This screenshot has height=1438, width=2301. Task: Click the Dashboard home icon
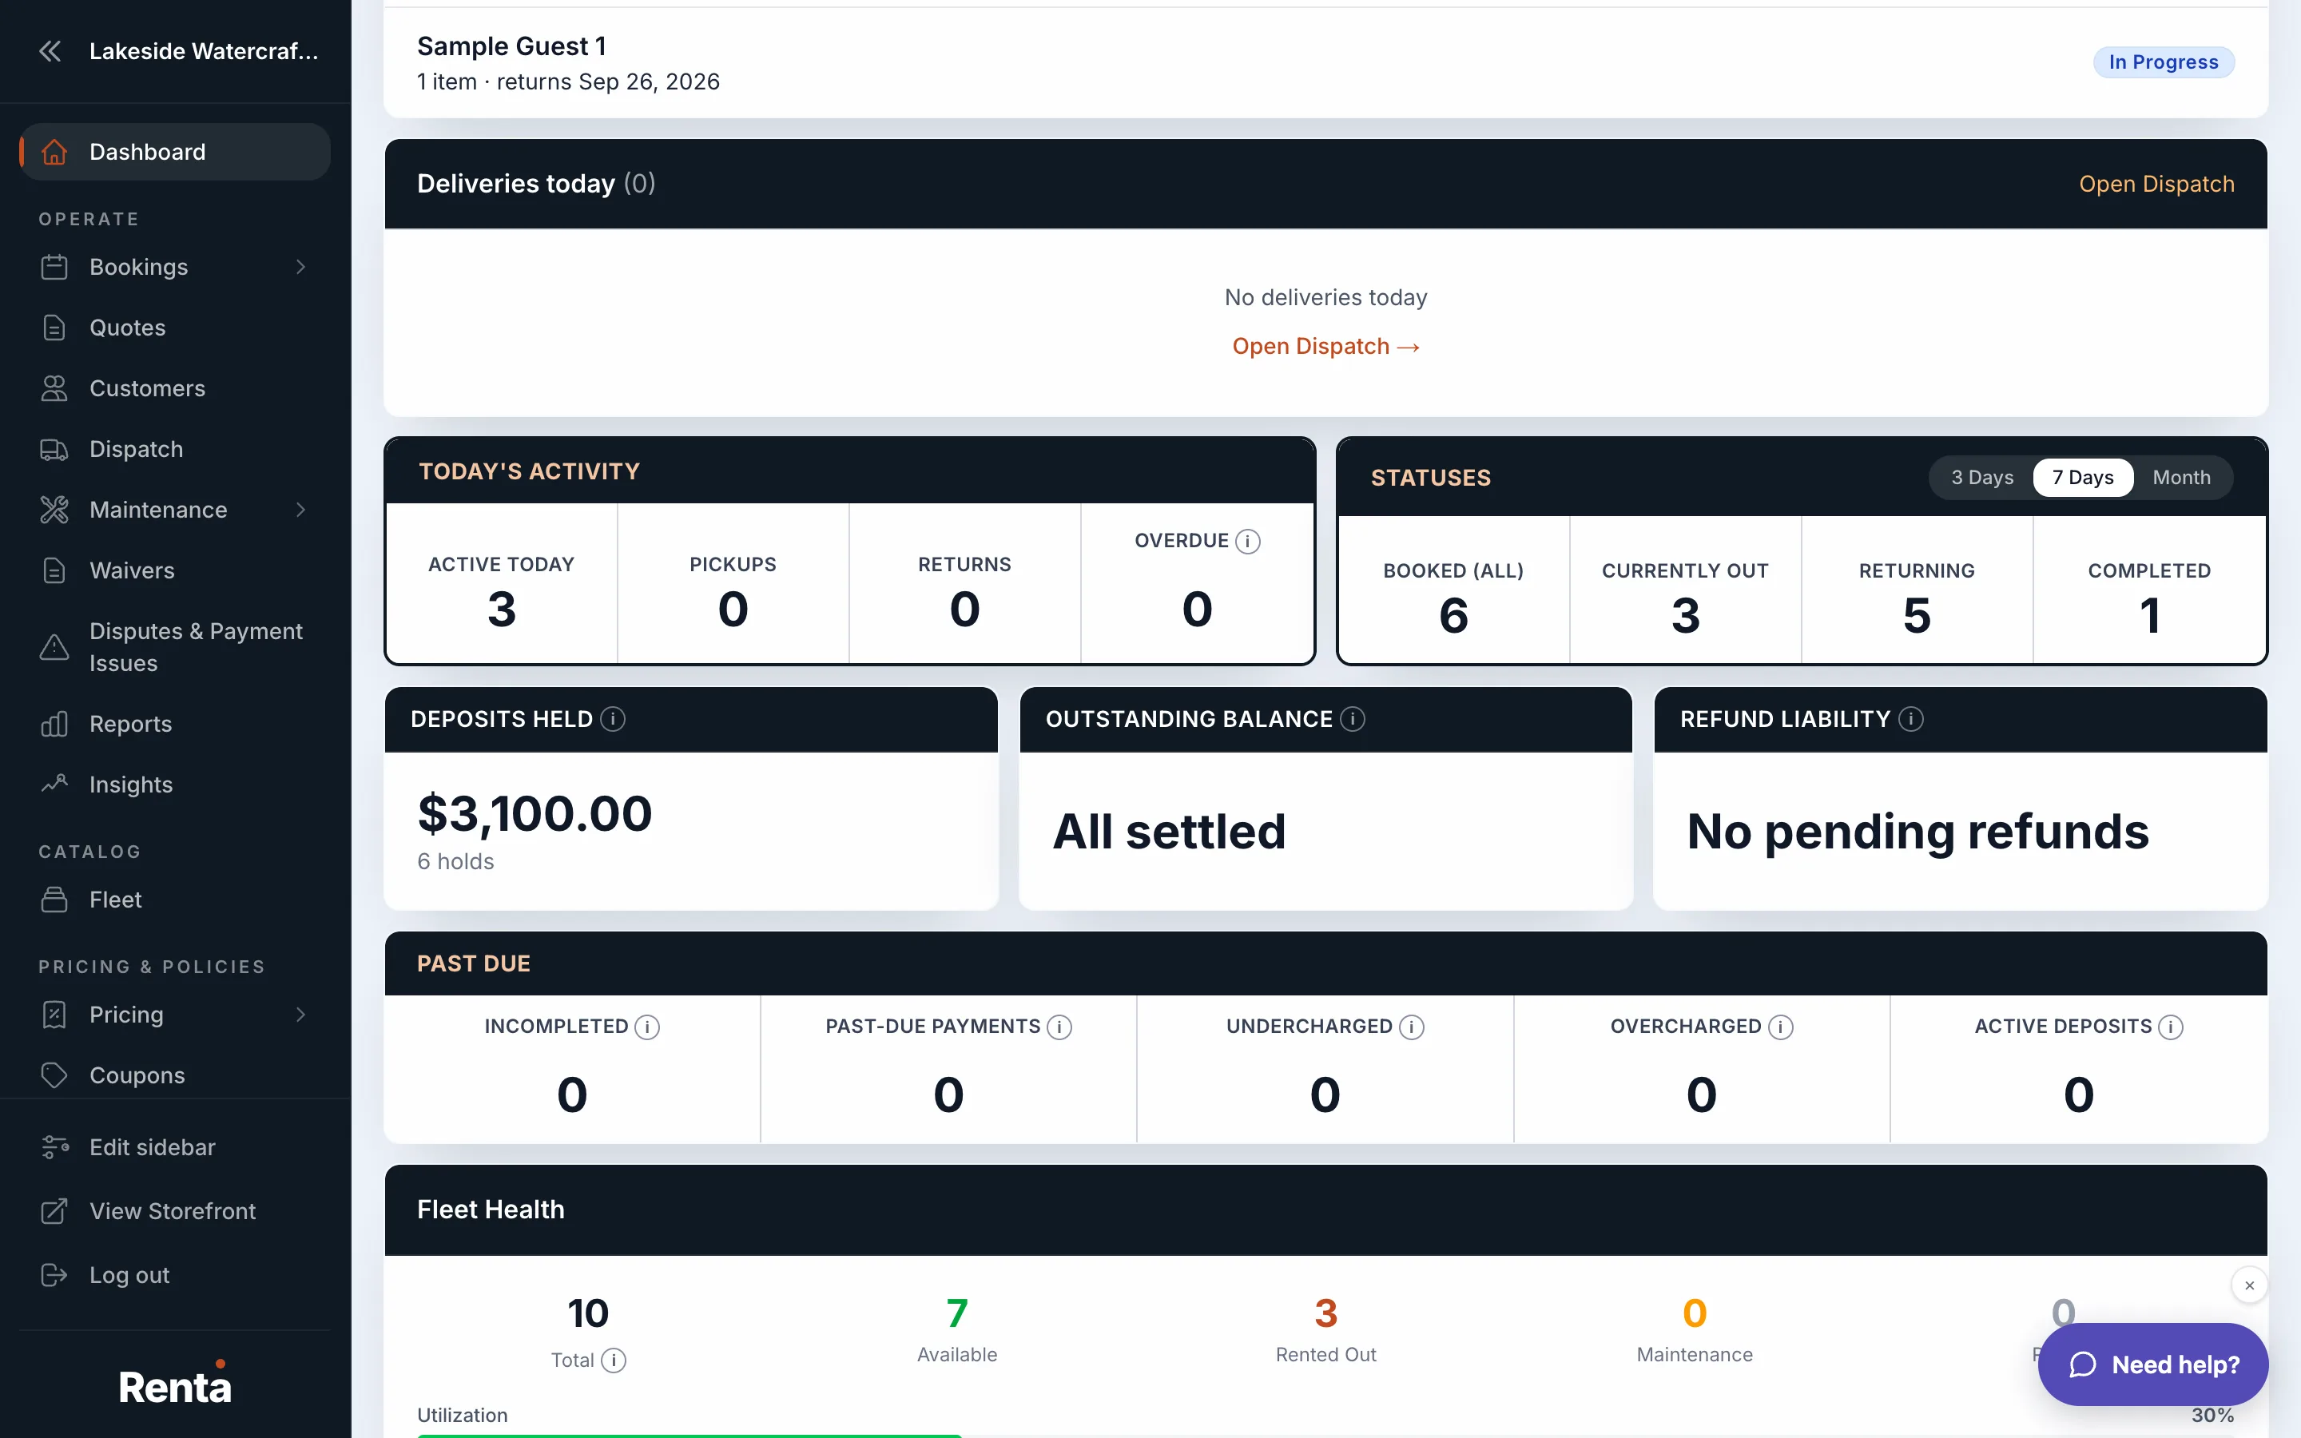(54, 152)
